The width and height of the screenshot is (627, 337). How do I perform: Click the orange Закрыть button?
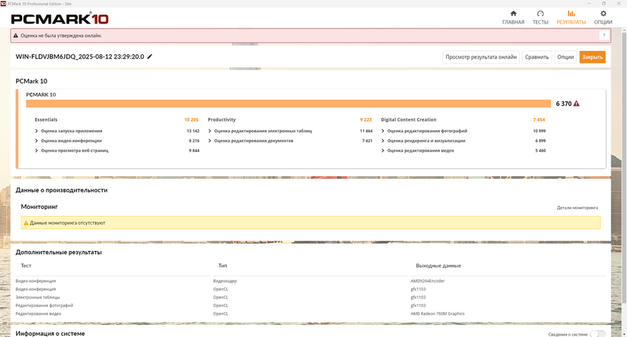coord(592,57)
